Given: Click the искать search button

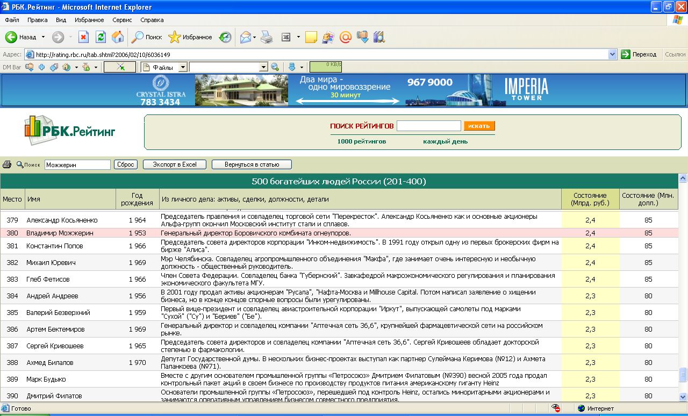Looking at the screenshot, I should point(479,126).
